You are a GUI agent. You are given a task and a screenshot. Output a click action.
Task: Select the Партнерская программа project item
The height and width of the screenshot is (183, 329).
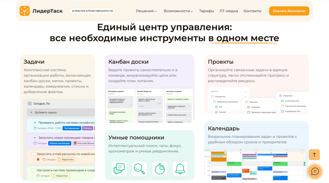293,106
